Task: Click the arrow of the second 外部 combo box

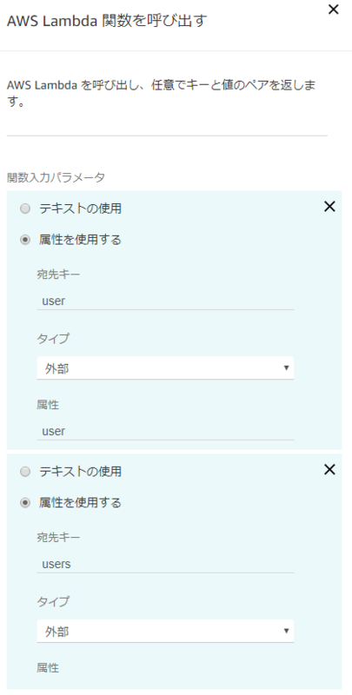Action: pyautogui.click(x=287, y=632)
